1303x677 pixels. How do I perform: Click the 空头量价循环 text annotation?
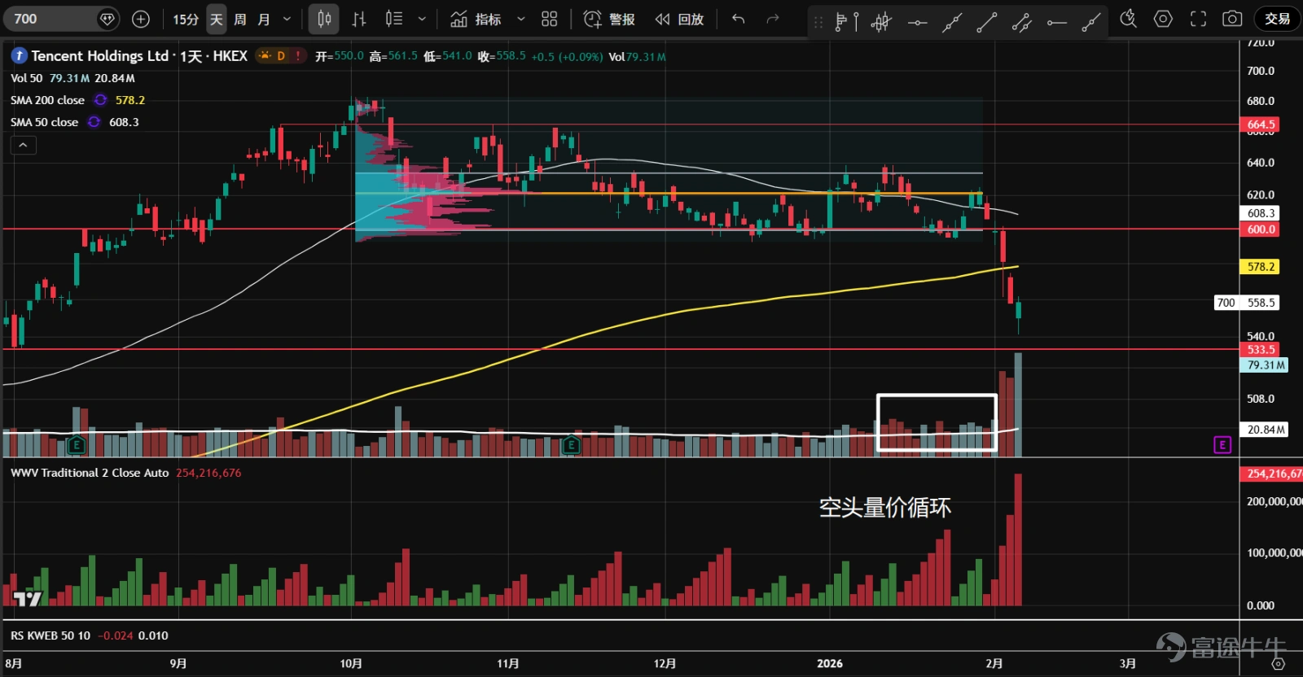point(885,508)
